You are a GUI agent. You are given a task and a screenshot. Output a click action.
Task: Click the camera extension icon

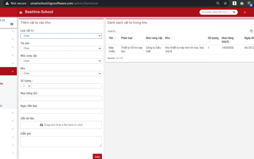click(x=242, y=3)
